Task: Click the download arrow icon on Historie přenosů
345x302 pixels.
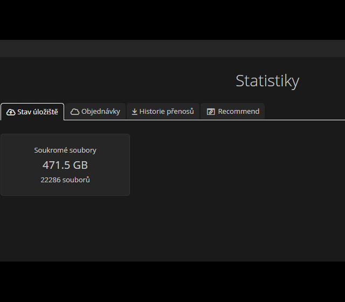Action: click(x=135, y=112)
